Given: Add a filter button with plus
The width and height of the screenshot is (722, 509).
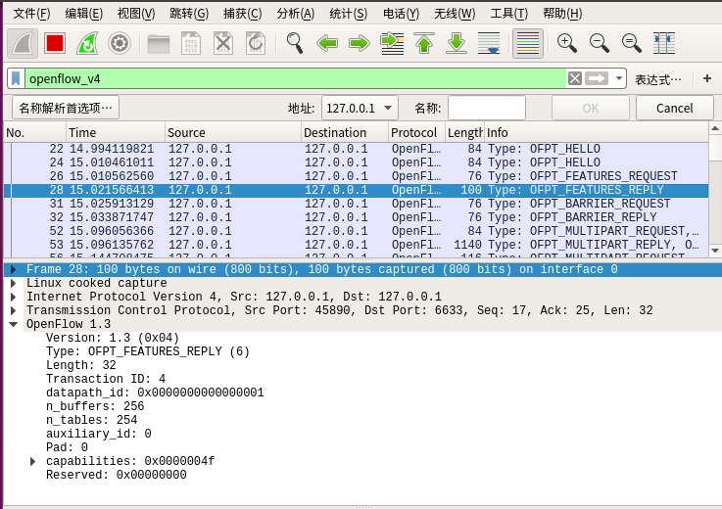Looking at the screenshot, I should pos(707,78).
